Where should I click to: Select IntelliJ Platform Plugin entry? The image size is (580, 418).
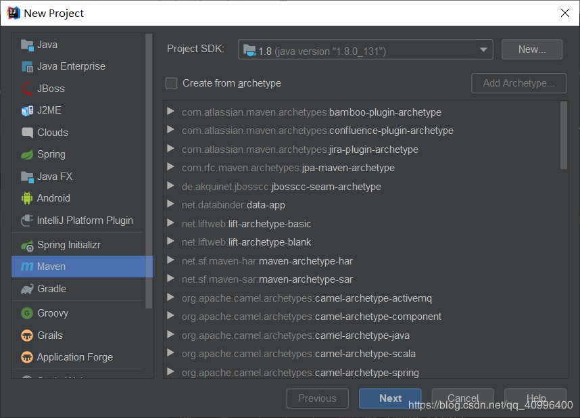pyautogui.click(x=78, y=220)
